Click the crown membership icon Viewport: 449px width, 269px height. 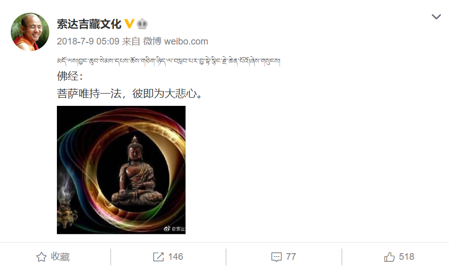tap(142, 24)
